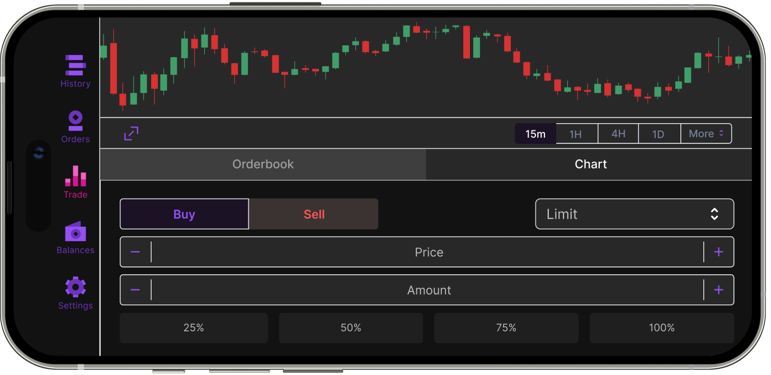Choose the 100% amount button
The height and width of the screenshot is (375, 771).
tap(661, 328)
